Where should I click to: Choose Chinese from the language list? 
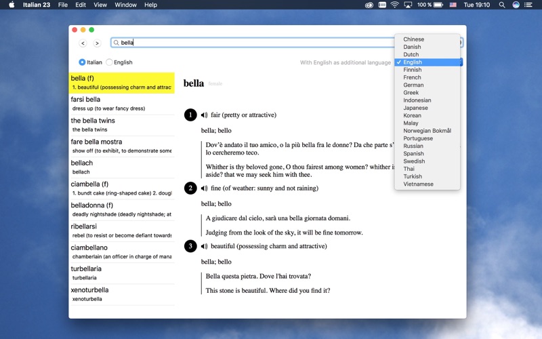tap(428, 39)
